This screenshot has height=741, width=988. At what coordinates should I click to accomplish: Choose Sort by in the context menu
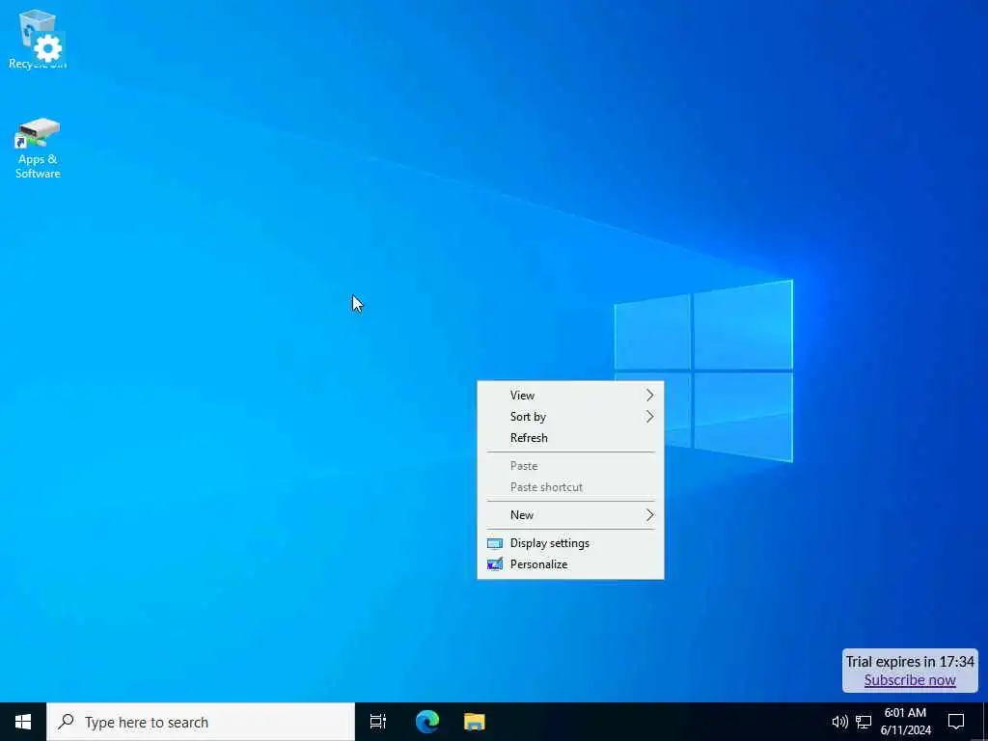click(x=570, y=417)
